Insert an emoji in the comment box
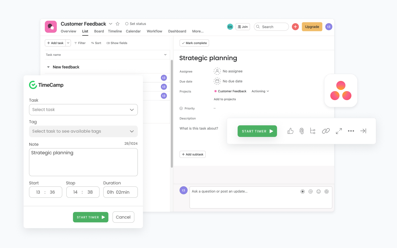 click(319, 191)
